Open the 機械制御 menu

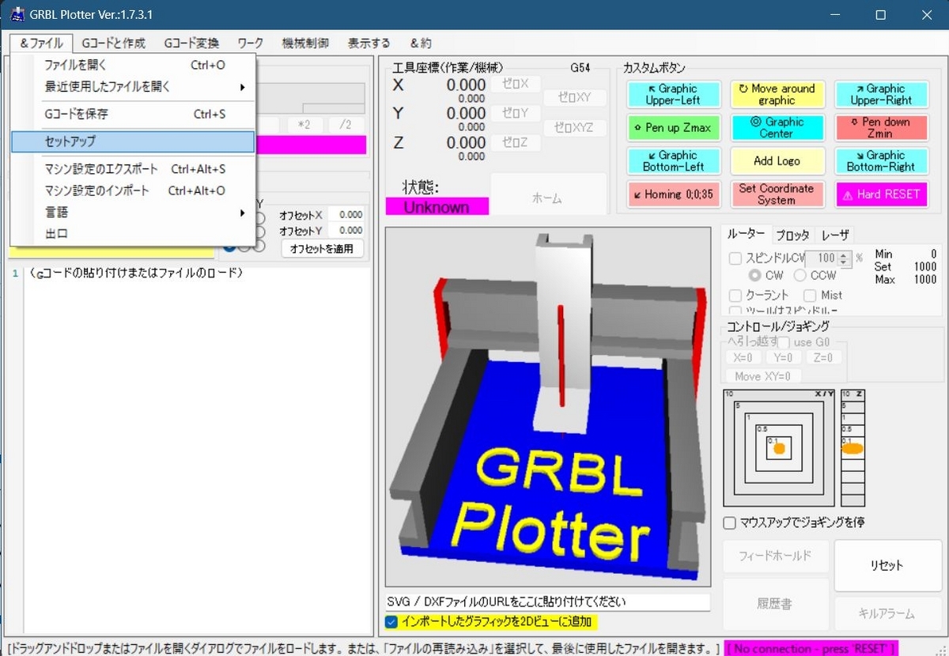coord(305,43)
